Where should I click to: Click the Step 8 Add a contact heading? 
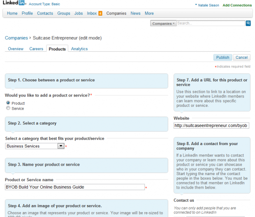click(x=207, y=146)
